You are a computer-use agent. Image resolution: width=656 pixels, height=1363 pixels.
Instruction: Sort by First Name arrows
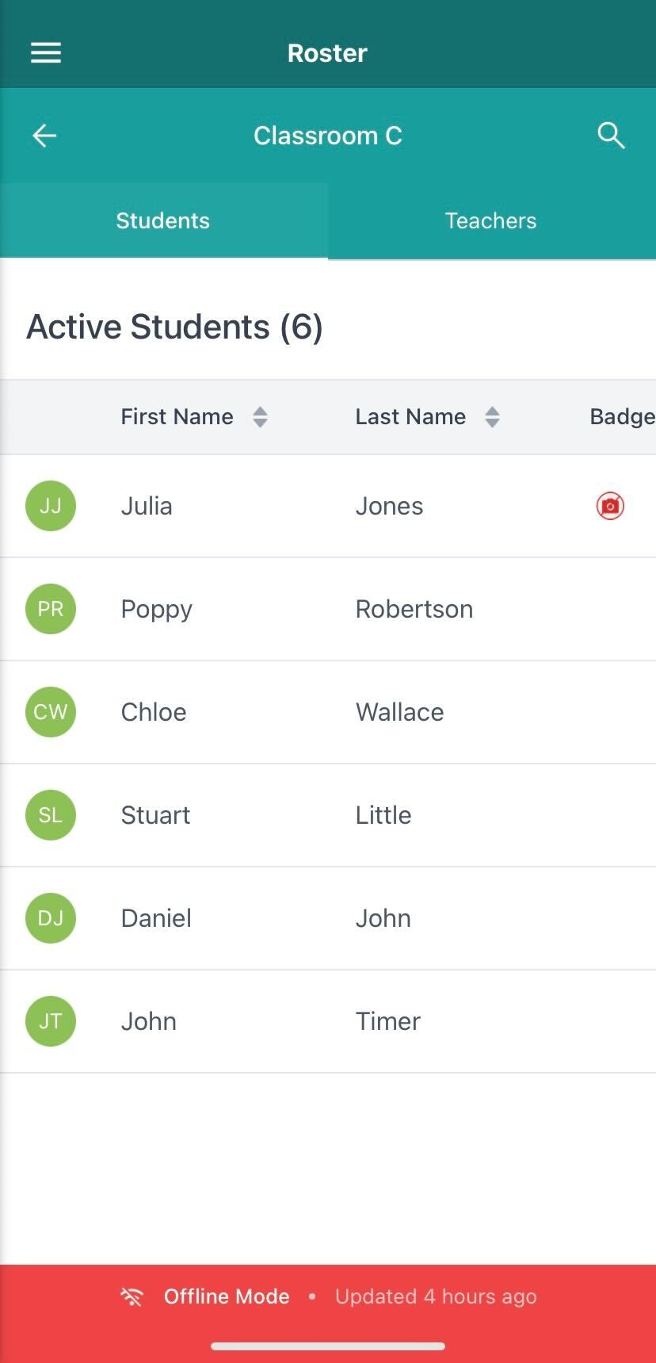point(260,417)
